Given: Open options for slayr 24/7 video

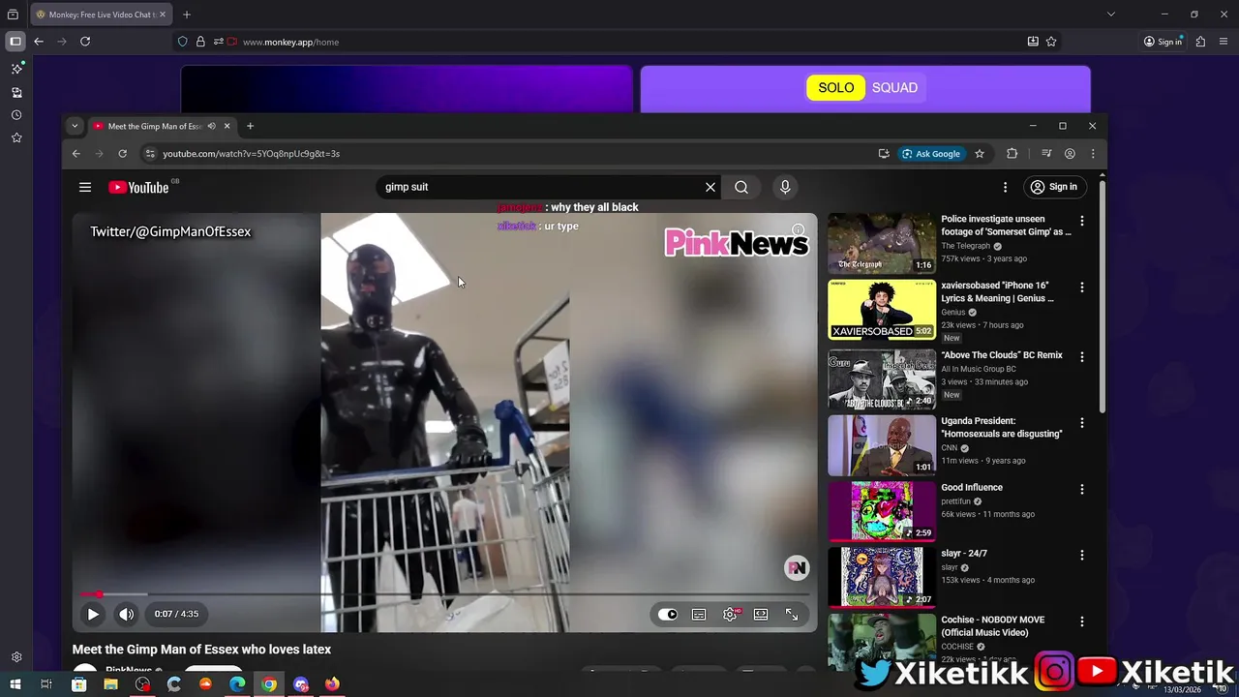Looking at the screenshot, I should 1082,556.
